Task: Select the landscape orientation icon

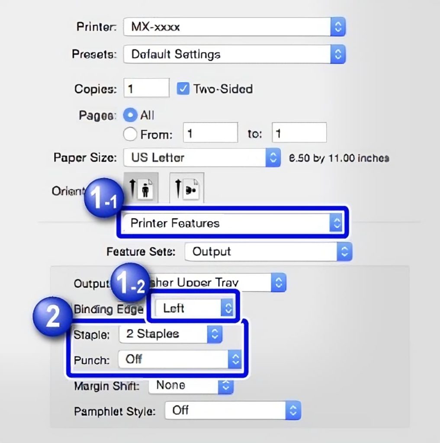Action: pos(186,187)
